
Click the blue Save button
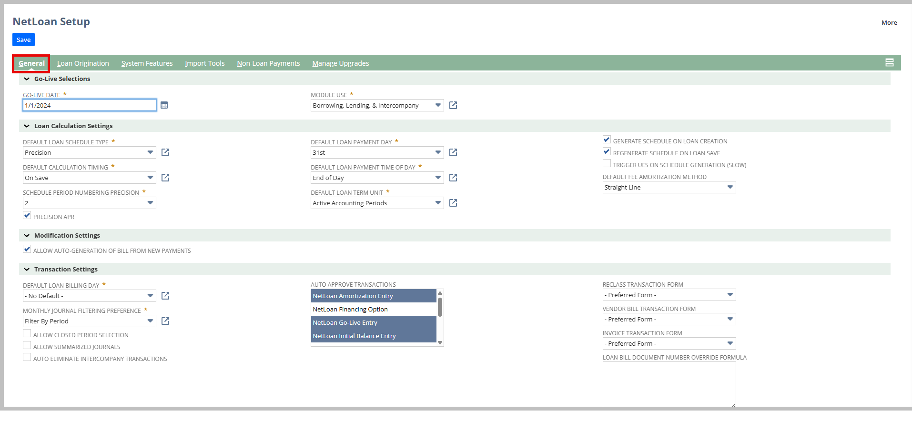pos(23,40)
